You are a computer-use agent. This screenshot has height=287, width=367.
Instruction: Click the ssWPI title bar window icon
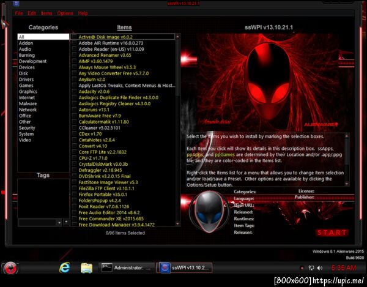pyautogui.click(x=16, y=4)
